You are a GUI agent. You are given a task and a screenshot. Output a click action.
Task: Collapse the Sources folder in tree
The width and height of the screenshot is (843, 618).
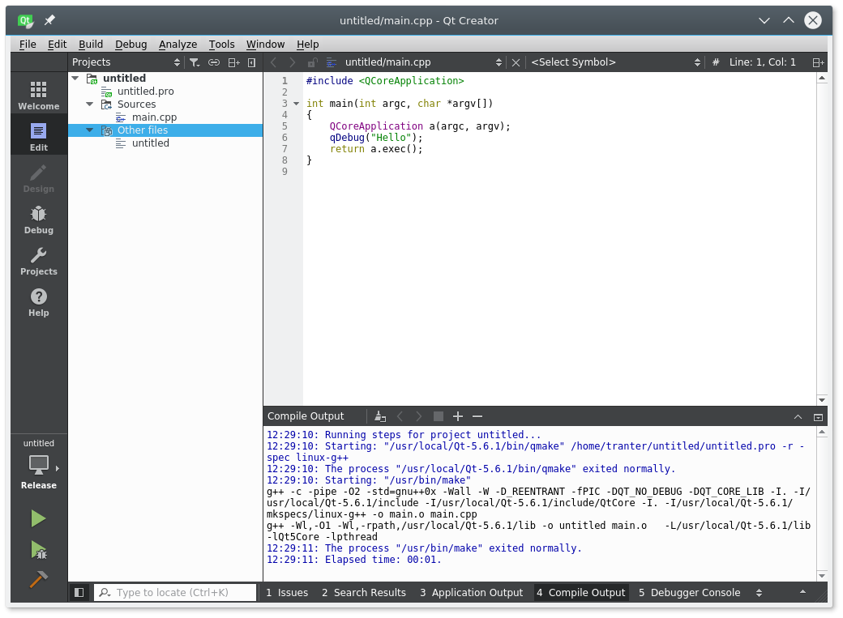(x=89, y=104)
